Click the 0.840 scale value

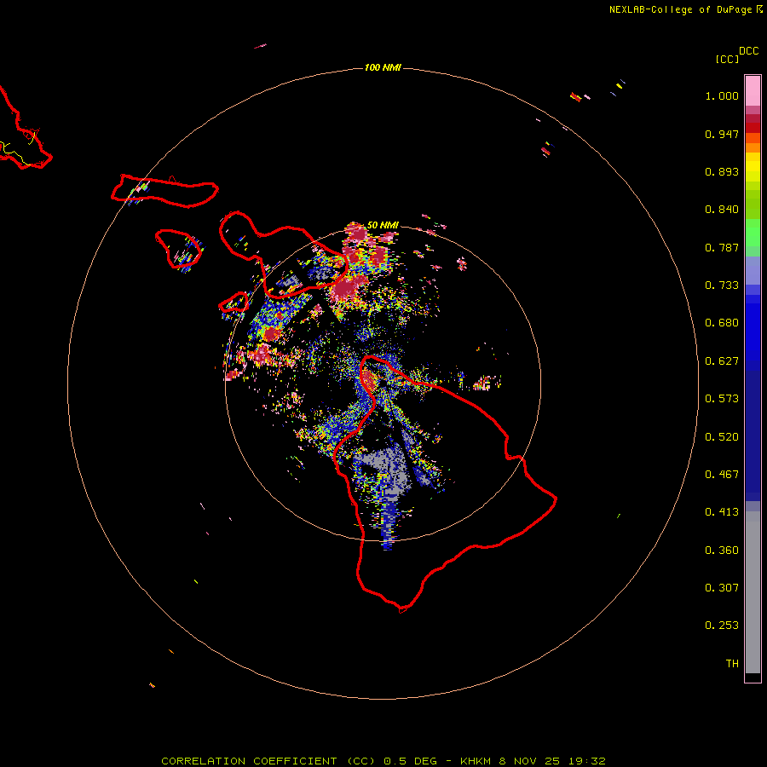click(722, 210)
